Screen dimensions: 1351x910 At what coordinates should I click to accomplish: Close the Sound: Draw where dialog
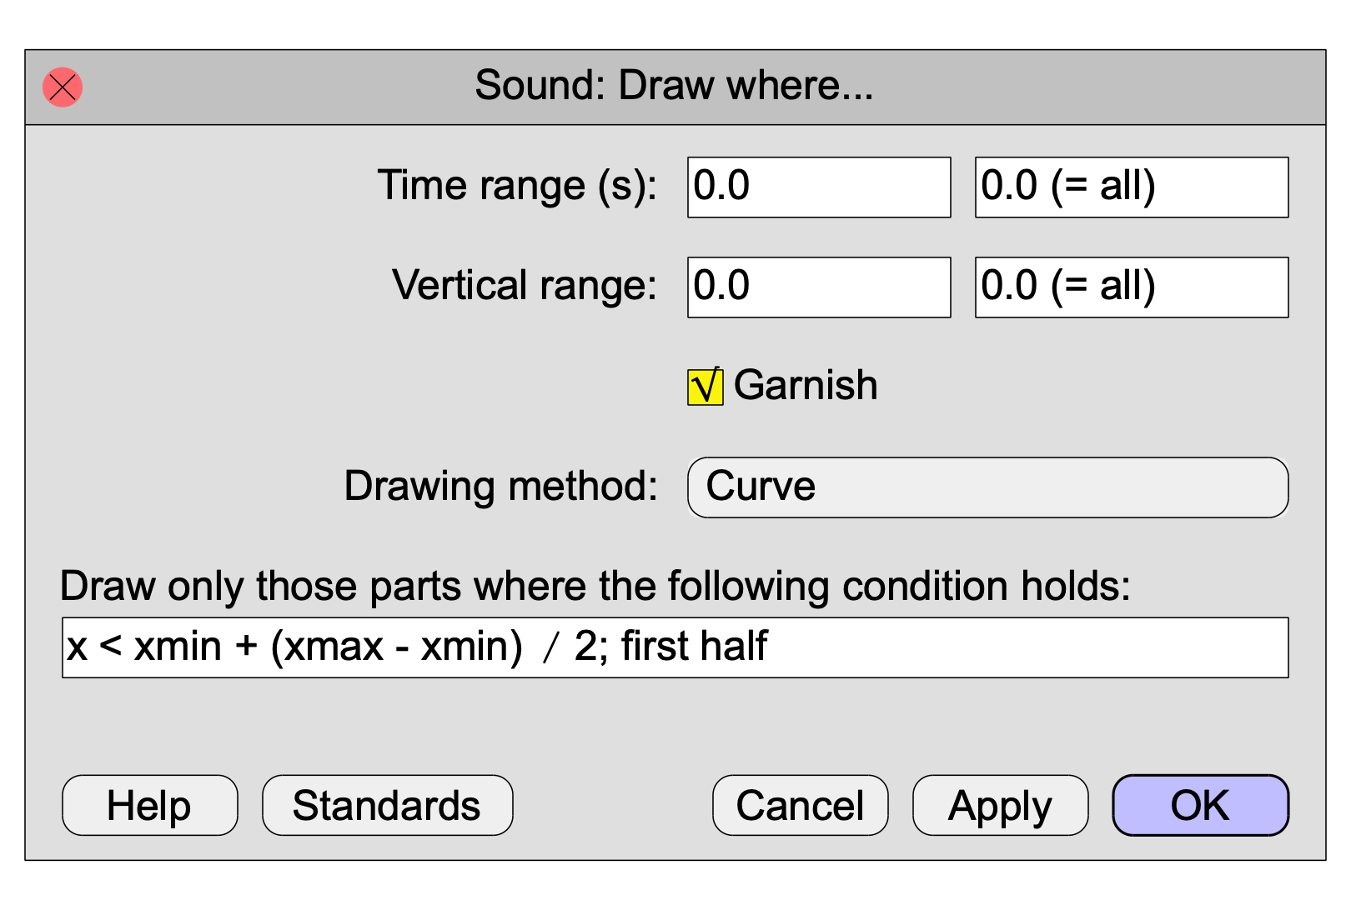click(63, 87)
